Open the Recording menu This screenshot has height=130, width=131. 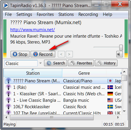pos(88,14)
